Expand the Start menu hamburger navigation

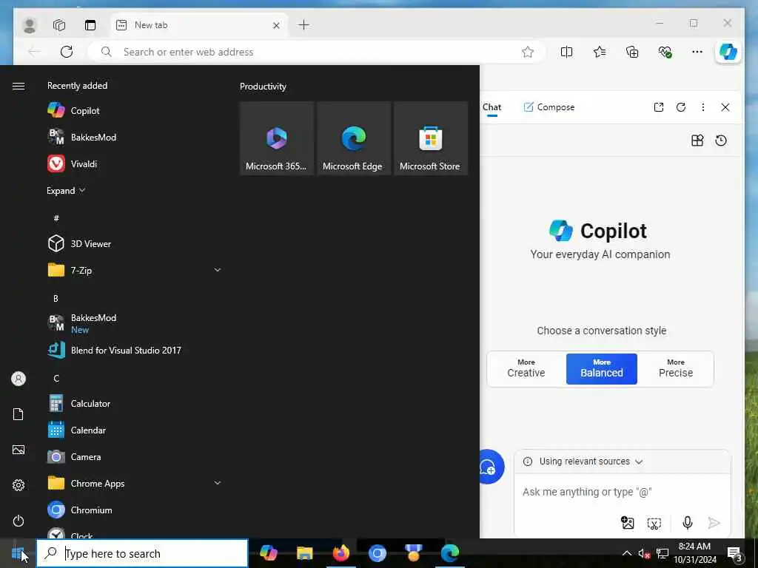pos(19,86)
